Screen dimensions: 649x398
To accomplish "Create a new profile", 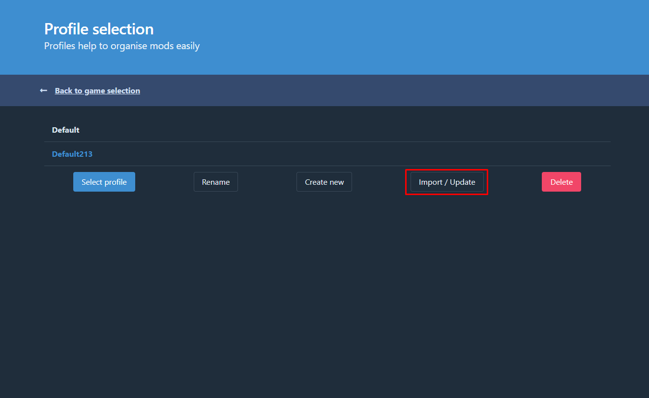I will click(324, 182).
